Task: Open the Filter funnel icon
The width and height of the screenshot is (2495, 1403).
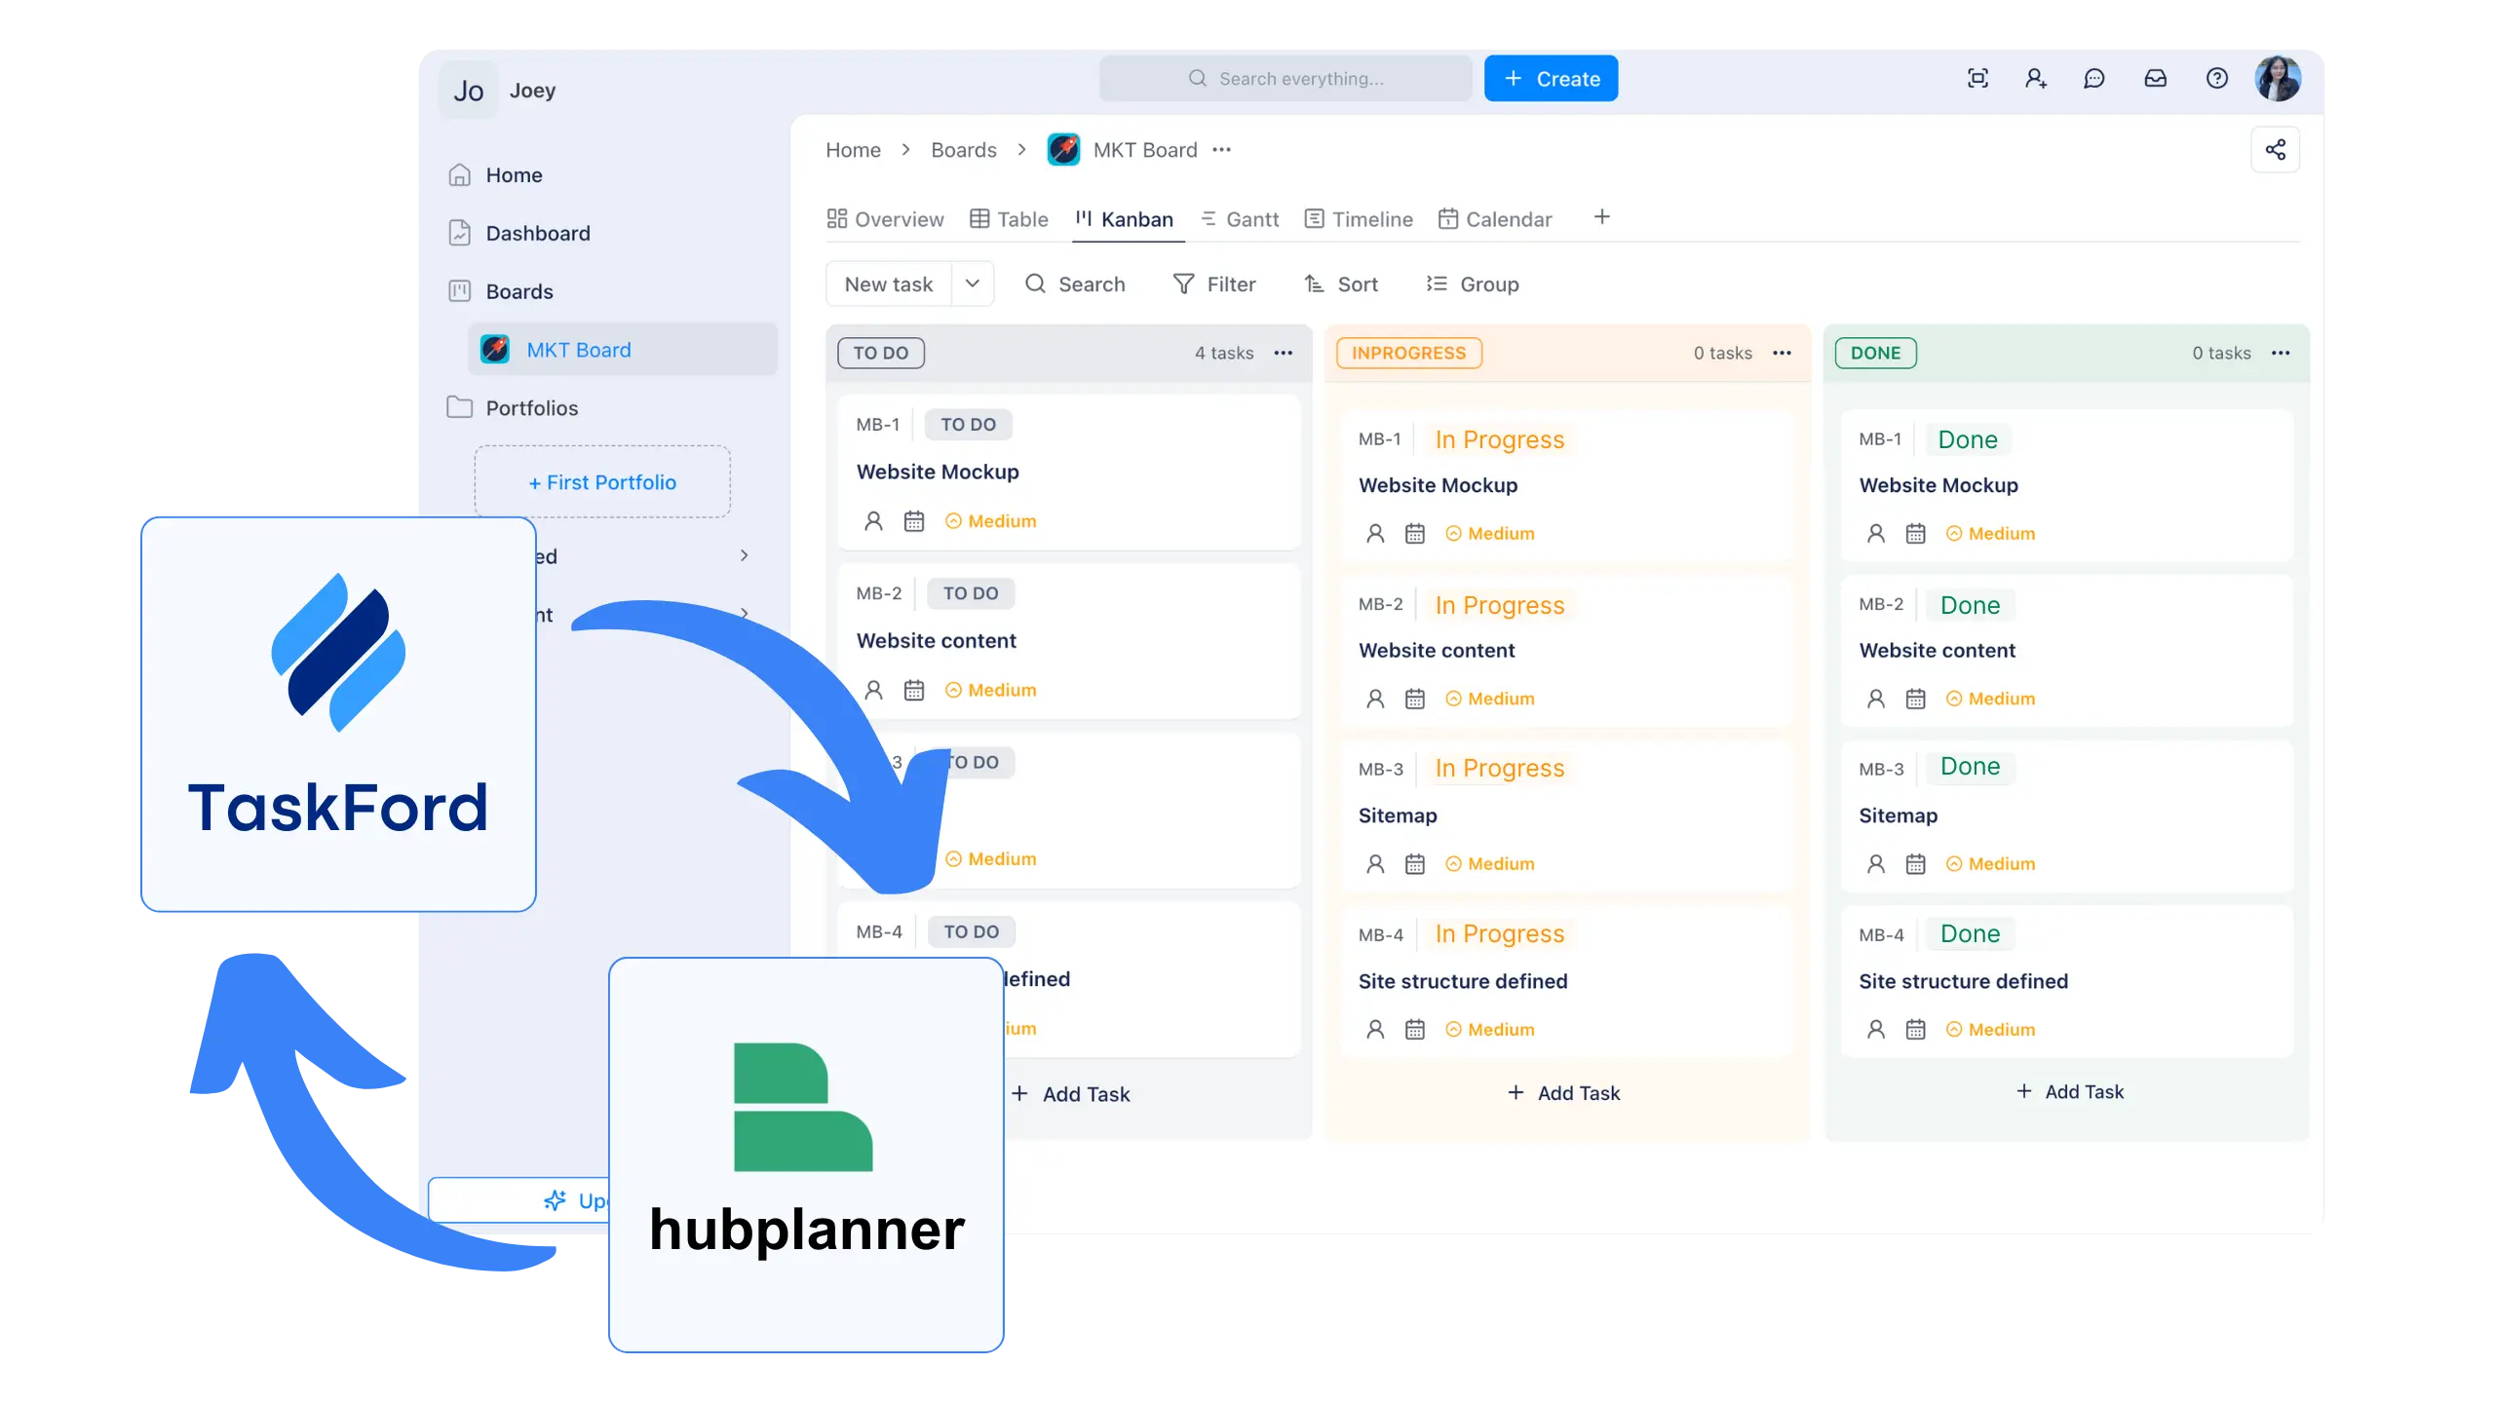Action: point(1181,284)
